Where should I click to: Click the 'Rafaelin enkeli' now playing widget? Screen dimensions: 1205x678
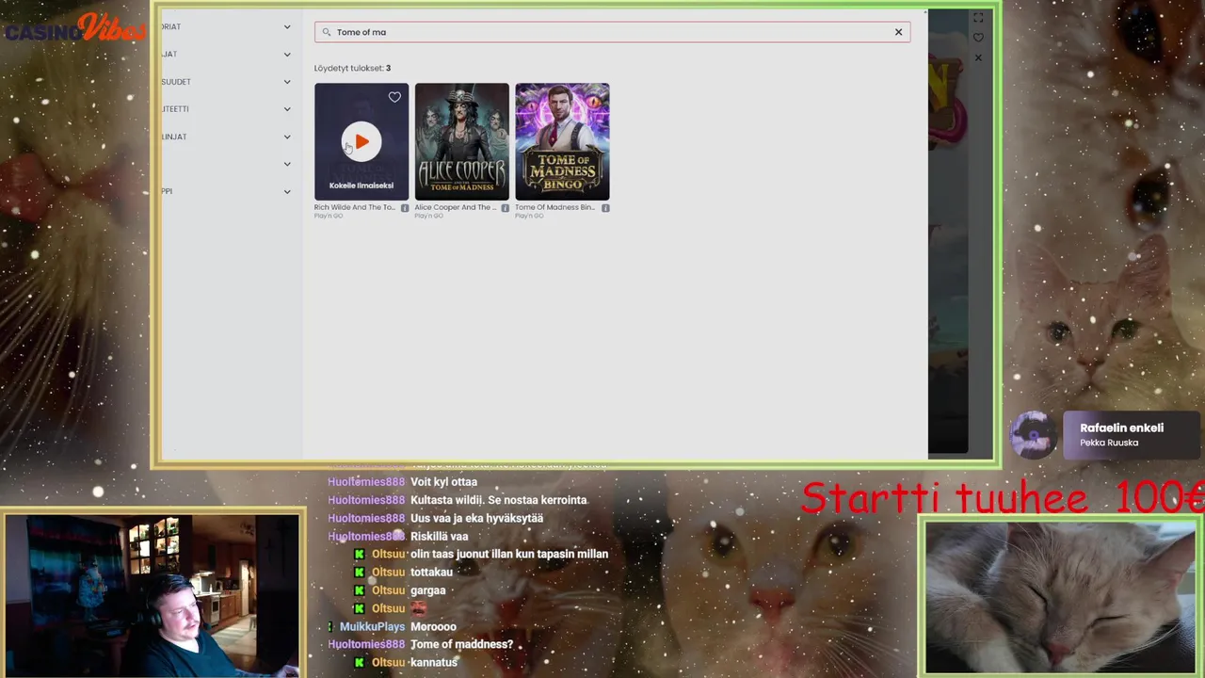tap(1130, 435)
